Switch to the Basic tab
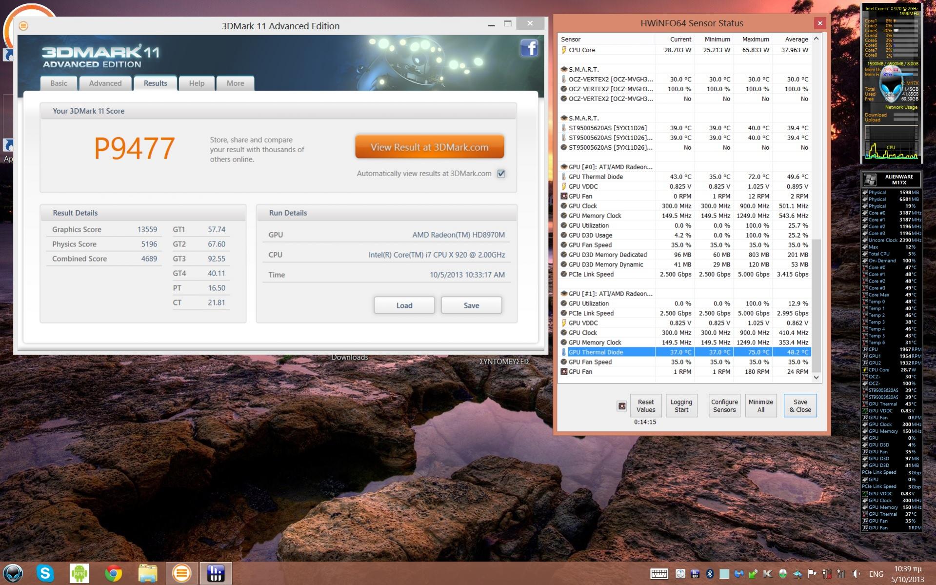Image resolution: width=936 pixels, height=585 pixels. click(x=59, y=83)
